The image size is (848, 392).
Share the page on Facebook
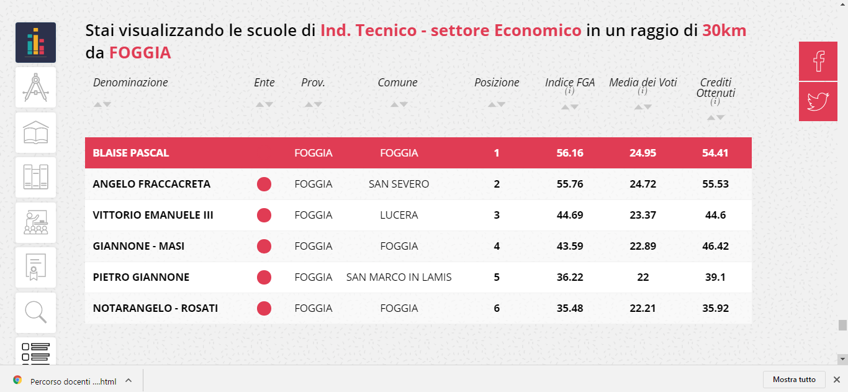point(818,62)
